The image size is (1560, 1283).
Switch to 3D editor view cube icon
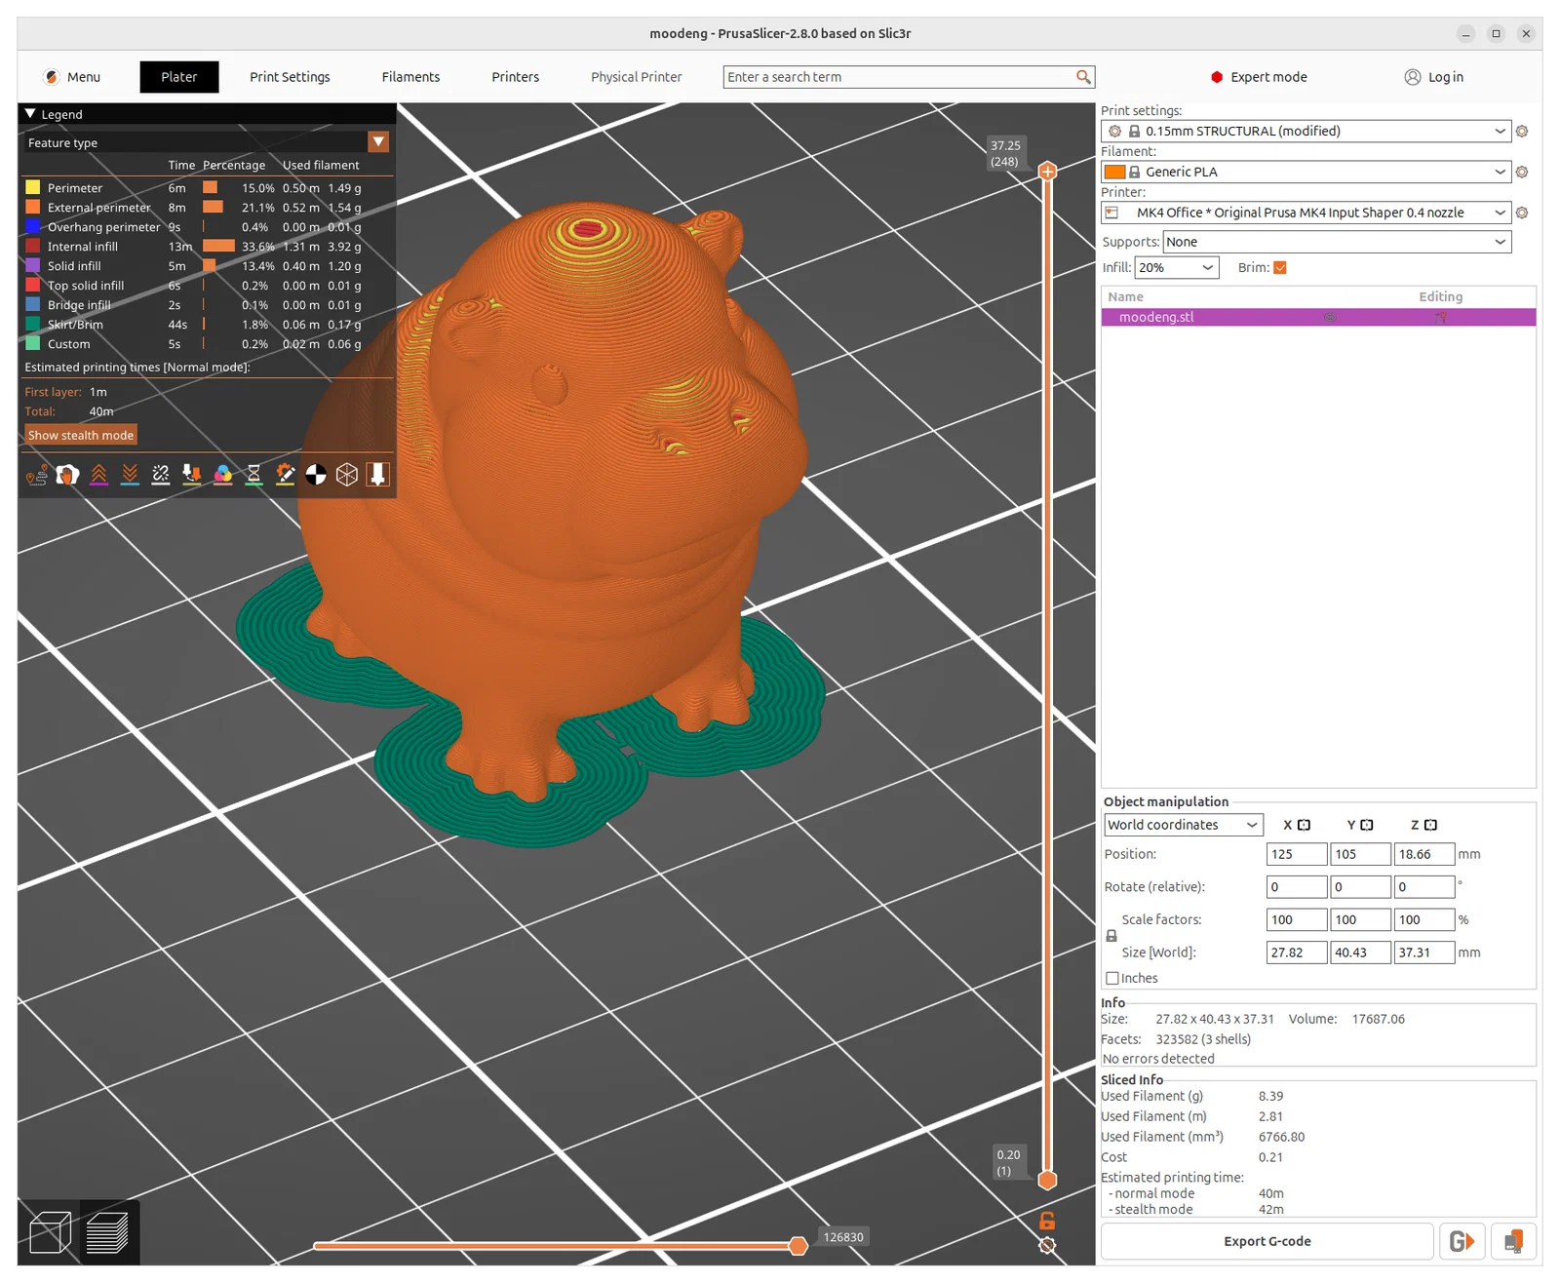[50, 1232]
